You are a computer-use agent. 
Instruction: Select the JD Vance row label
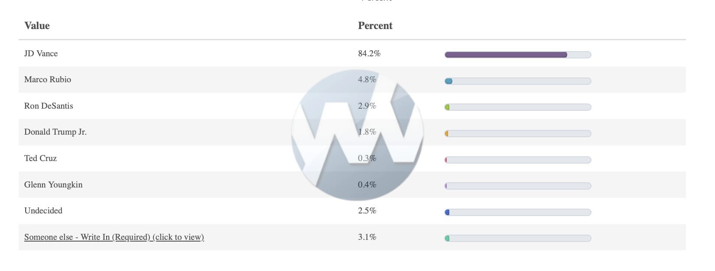pos(41,54)
